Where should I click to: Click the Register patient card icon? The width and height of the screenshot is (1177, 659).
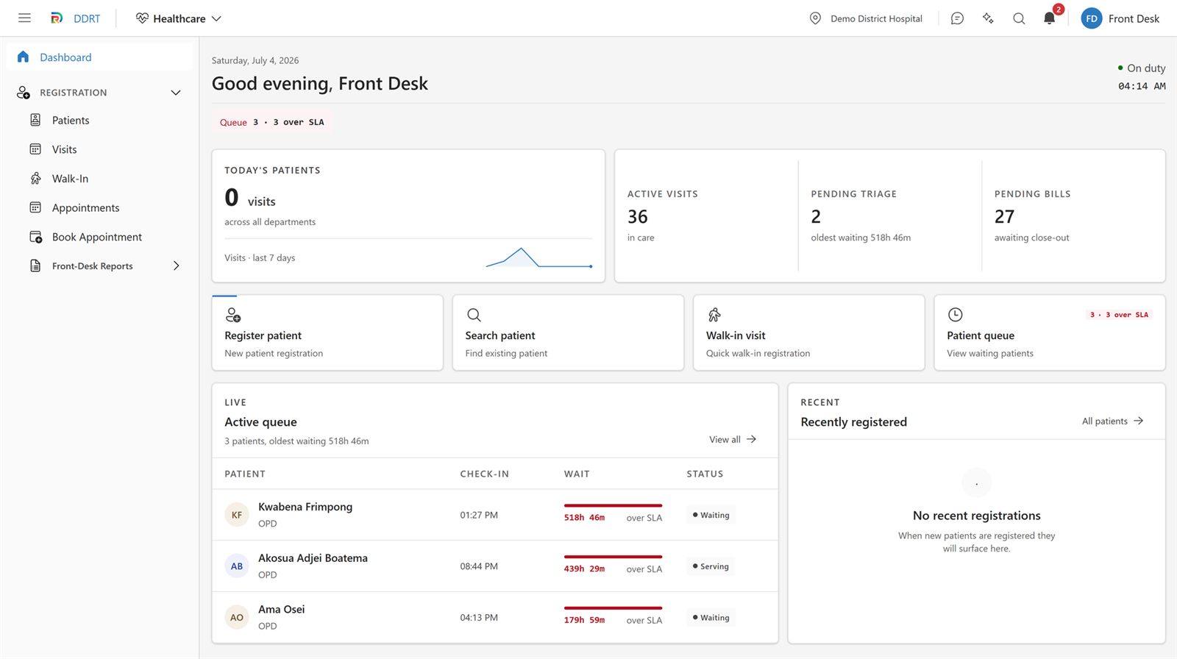tap(233, 315)
